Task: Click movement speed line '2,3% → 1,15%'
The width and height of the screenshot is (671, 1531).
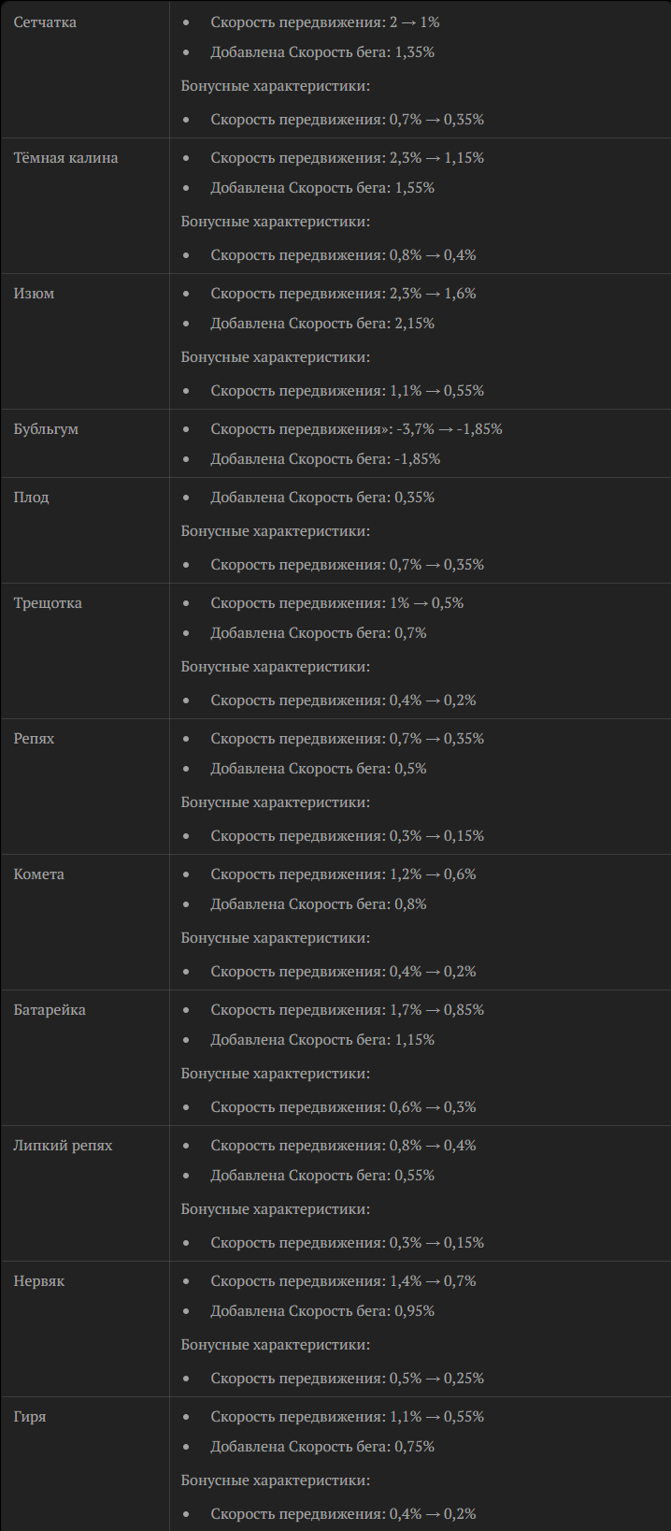Action: click(x=347, y=158)
